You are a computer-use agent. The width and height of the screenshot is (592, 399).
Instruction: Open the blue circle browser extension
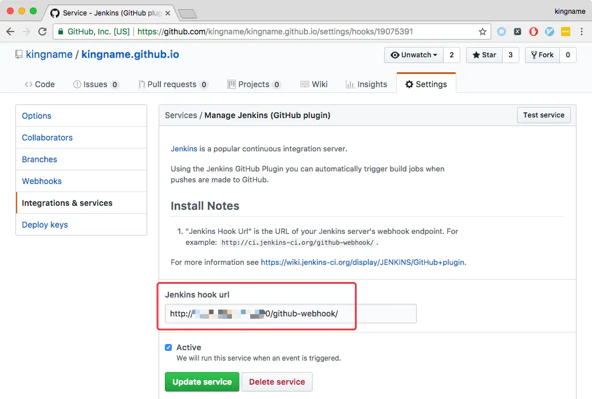[502, 32]
